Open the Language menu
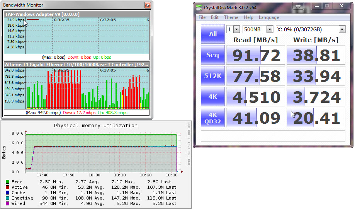Image resolution: width=355 pixels, height=210 pixels. pyautogui.click(x=268, y=17)
